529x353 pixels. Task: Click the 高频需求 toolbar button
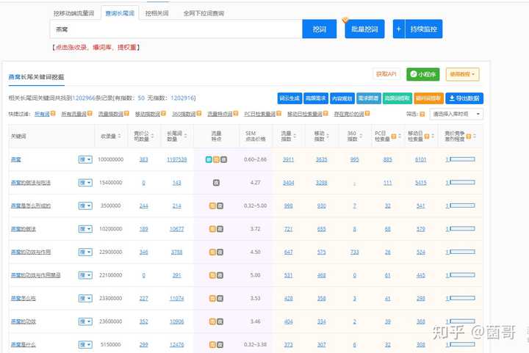(316, 98)
